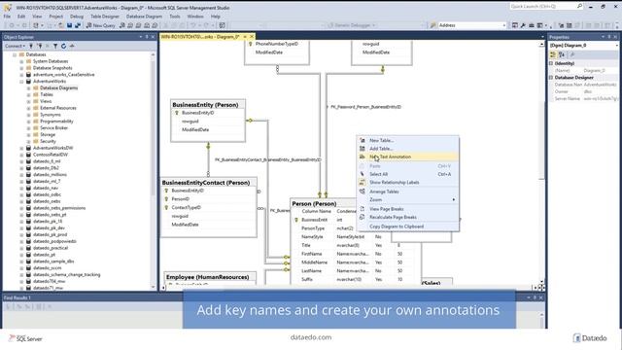
Task: Click the Alphabetical sort icon in Properties panel
Action: tap(562, 54)
